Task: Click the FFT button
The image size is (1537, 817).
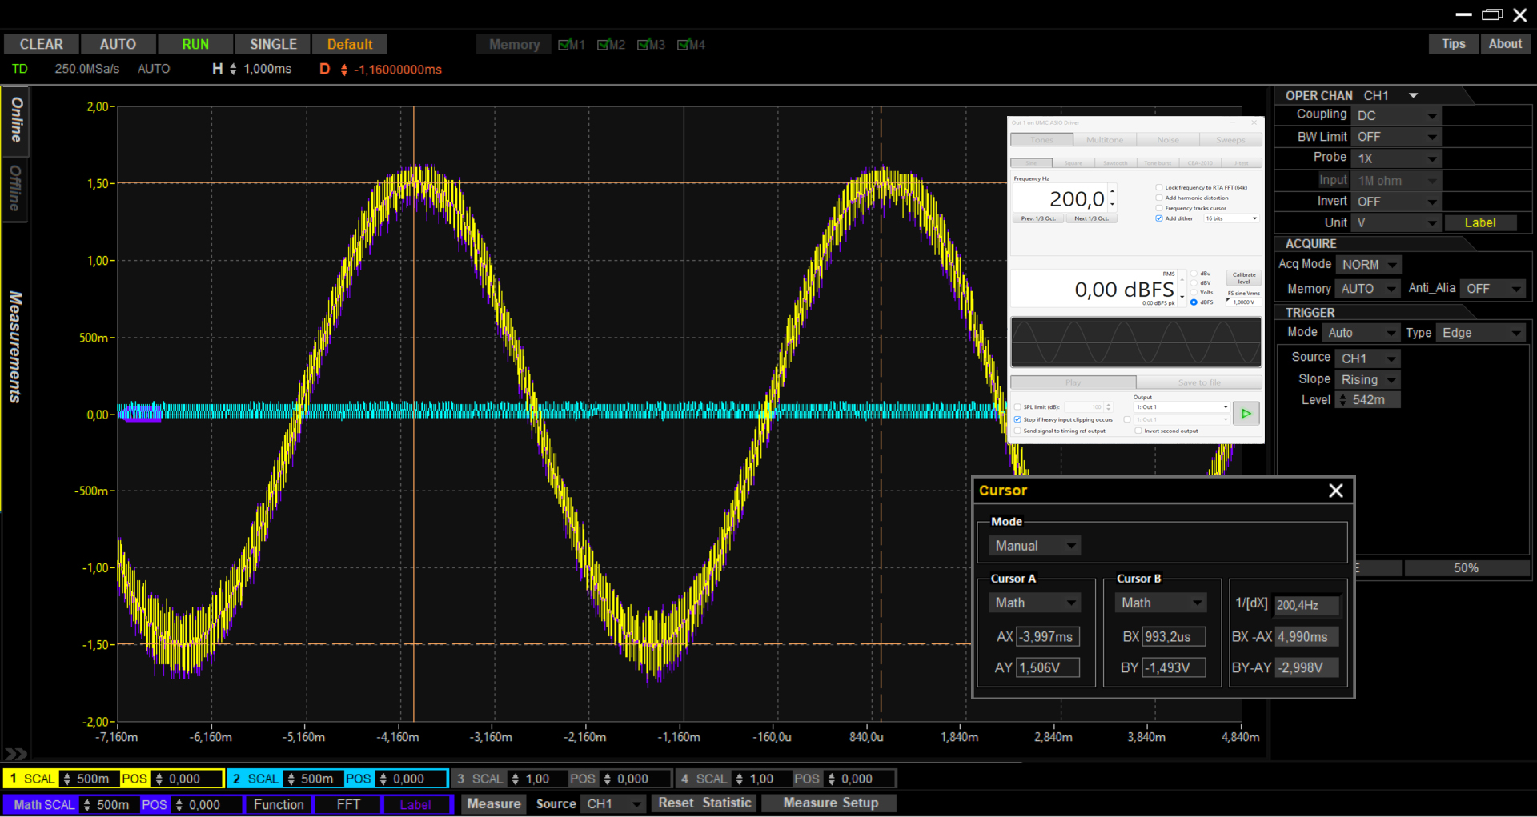Action: click(348, 805)
